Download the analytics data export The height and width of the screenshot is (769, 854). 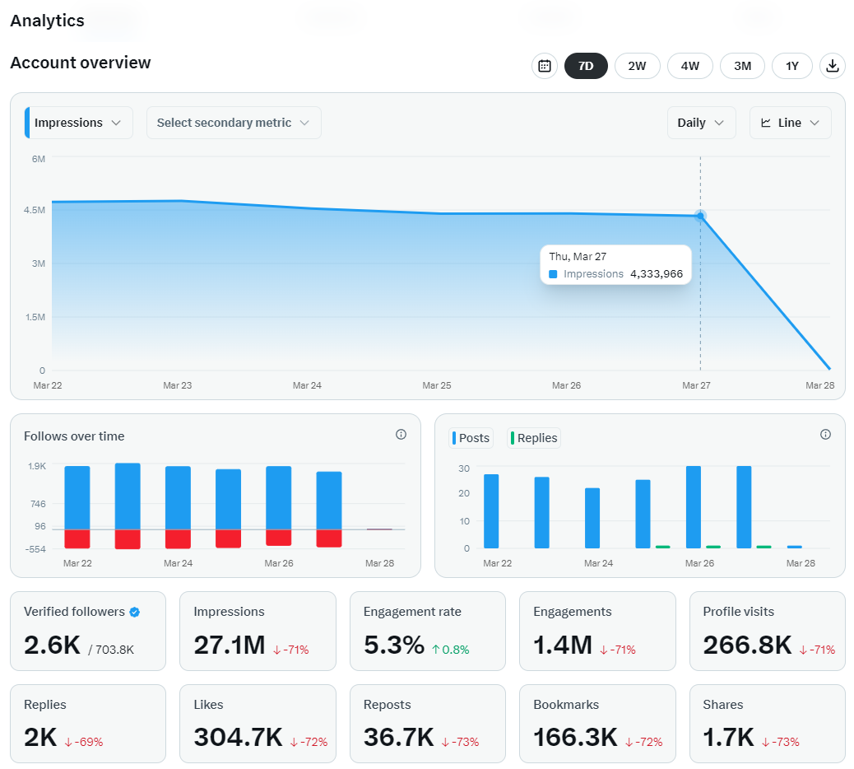833,66
